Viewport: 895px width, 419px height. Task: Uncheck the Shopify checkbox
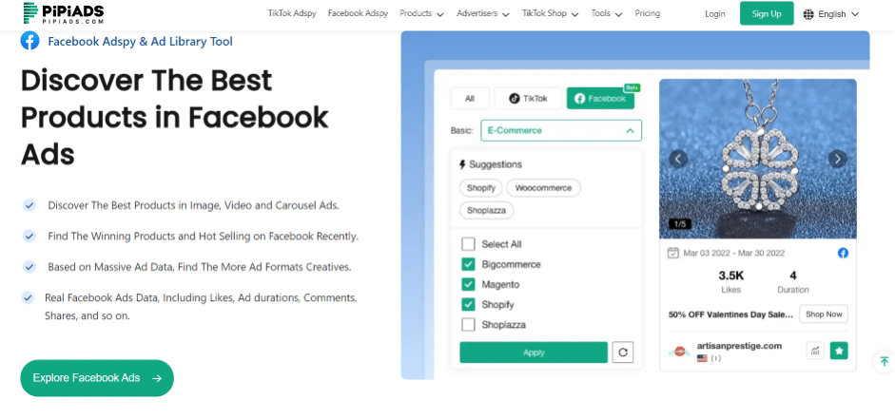[468, 304]
